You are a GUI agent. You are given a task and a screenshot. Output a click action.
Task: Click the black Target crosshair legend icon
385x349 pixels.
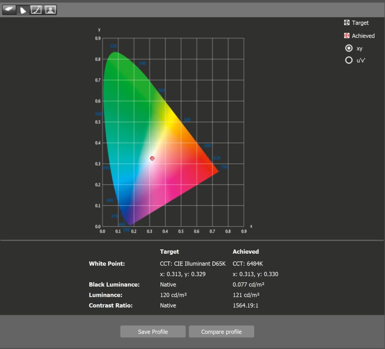[x=347, y=23]
